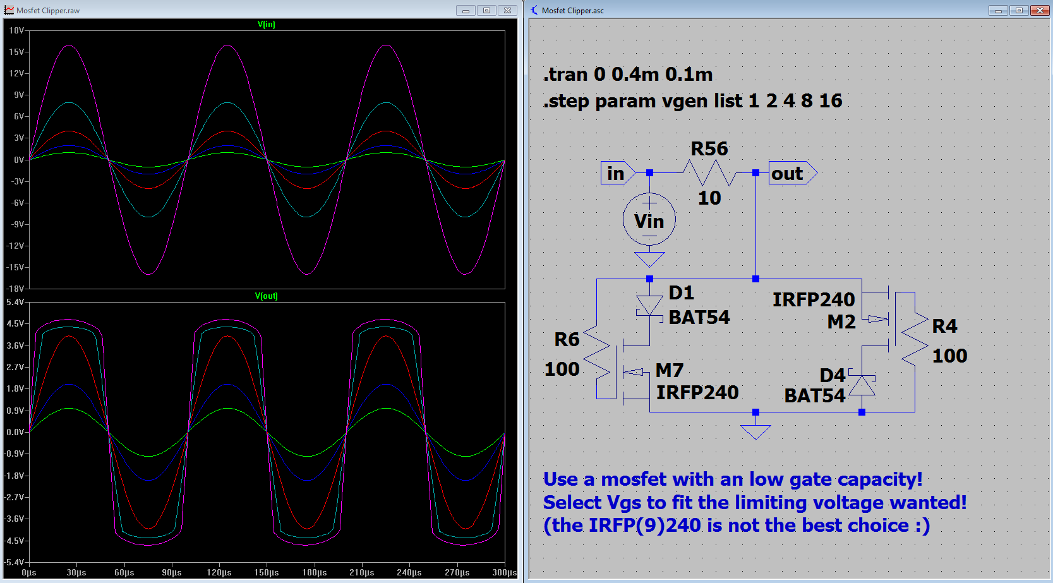Click the Mosfet Clipper.asc window icon
The width and height of the screenshot is (1053, 583).
(534, 11)
